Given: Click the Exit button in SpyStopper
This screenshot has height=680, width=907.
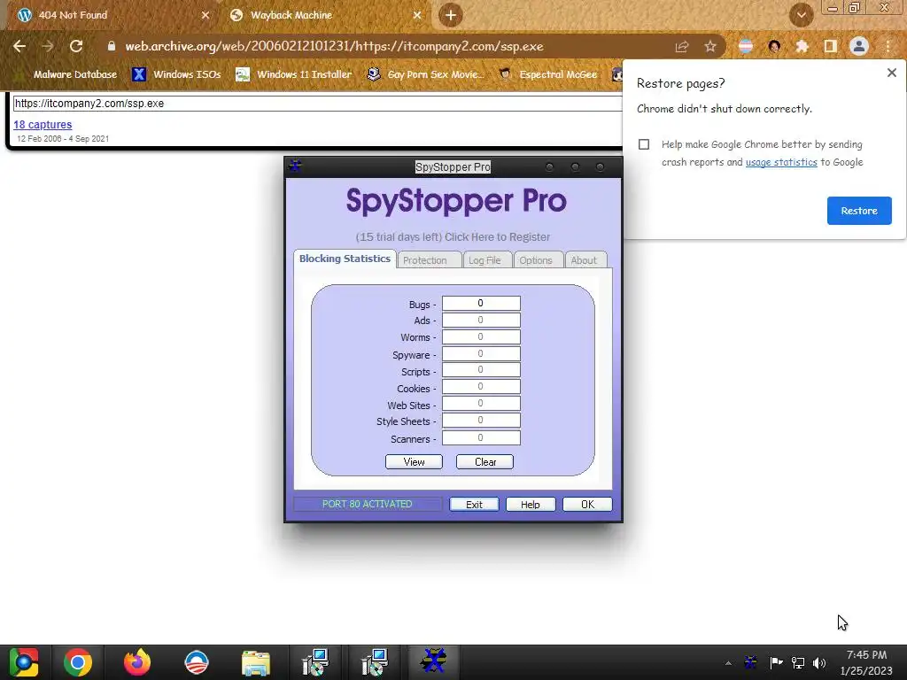Looking at the screenshot, I should [x=475, y=504].
